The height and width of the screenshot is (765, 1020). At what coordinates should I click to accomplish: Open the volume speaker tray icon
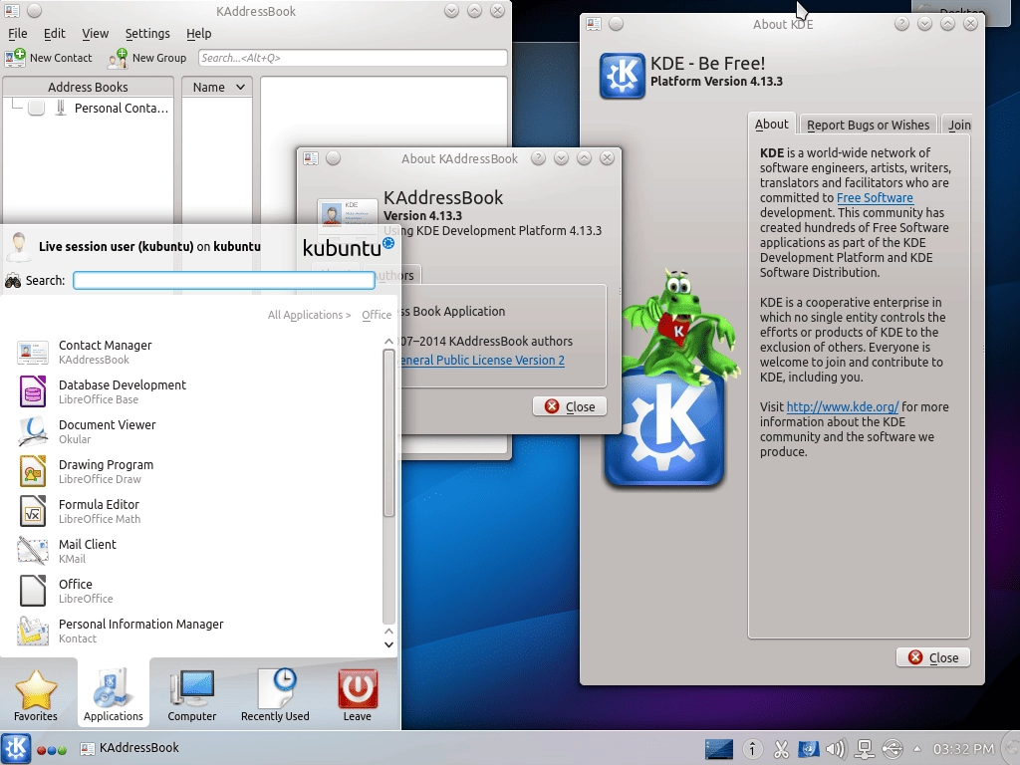coord(836,749)
